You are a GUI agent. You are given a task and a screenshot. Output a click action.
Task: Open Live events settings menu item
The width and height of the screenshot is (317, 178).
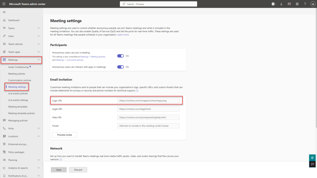[18, 100]
